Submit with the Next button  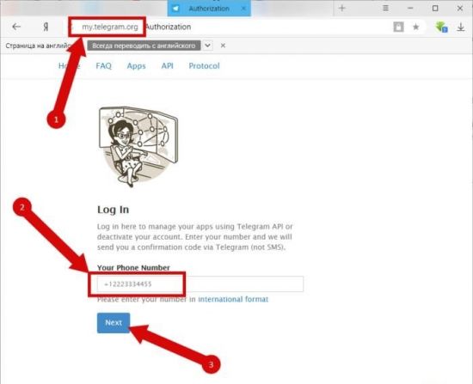pos(114,323)
